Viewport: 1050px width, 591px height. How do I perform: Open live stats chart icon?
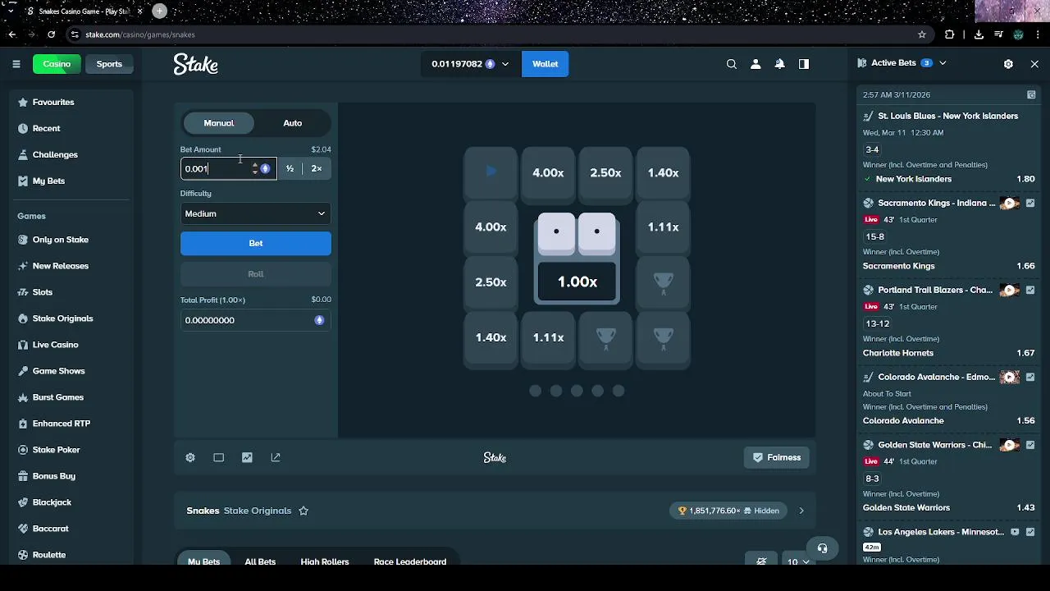[x=247, y=457]
